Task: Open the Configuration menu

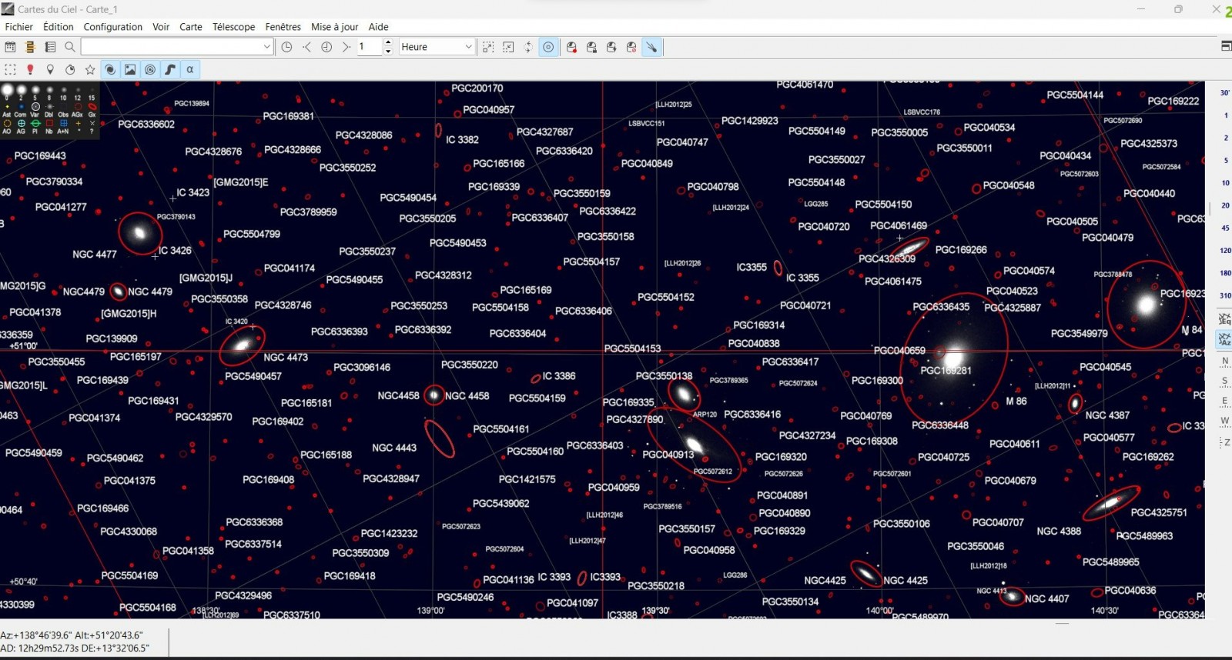Action: click(x=113, y=27)
